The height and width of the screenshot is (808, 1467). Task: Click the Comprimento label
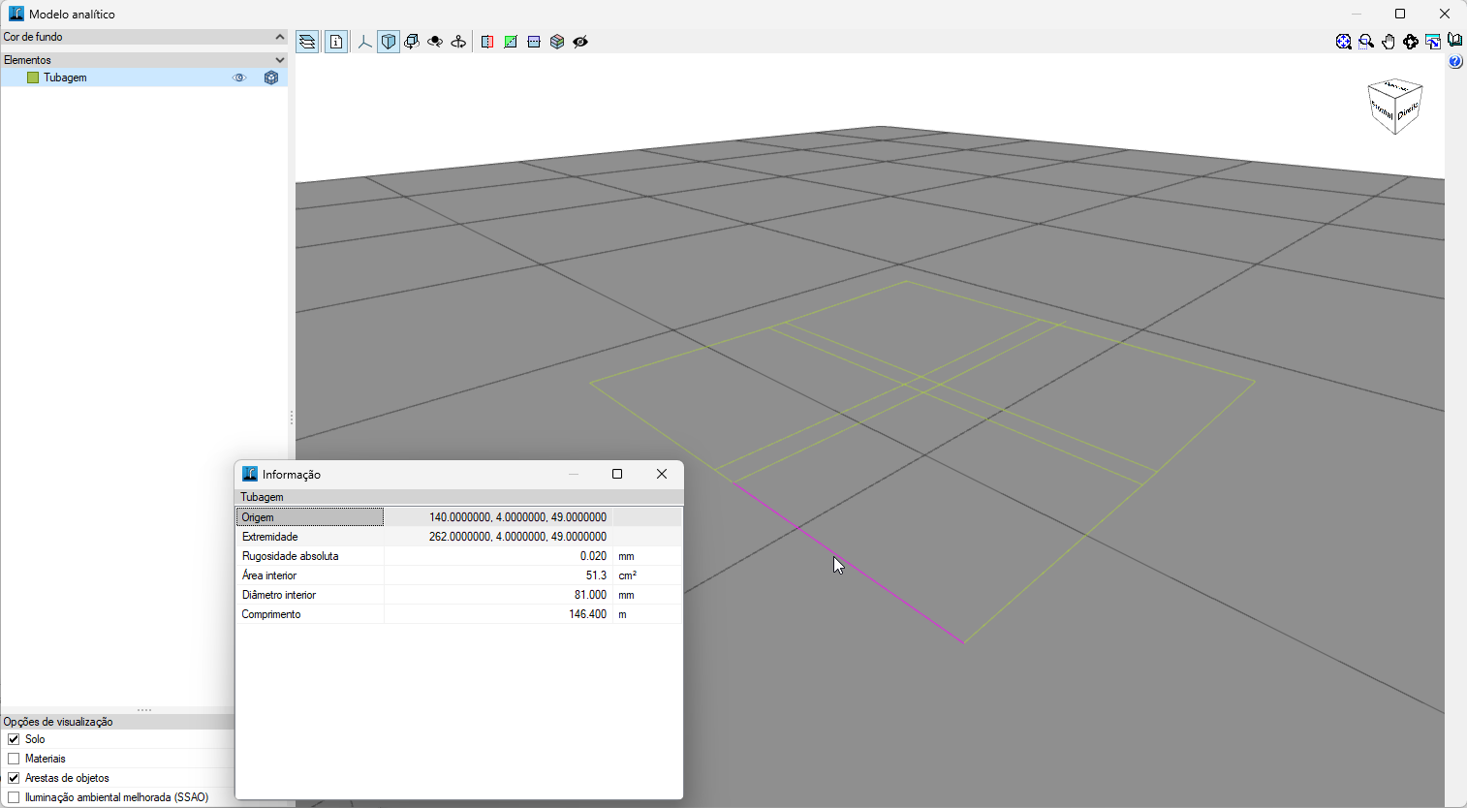271,614
